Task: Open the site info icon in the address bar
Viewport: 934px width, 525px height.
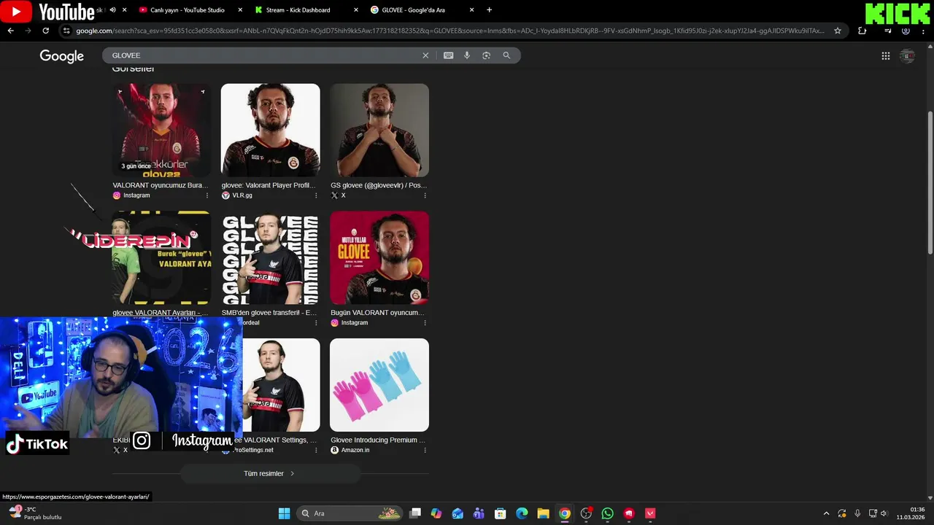Action: coord(66,31)
